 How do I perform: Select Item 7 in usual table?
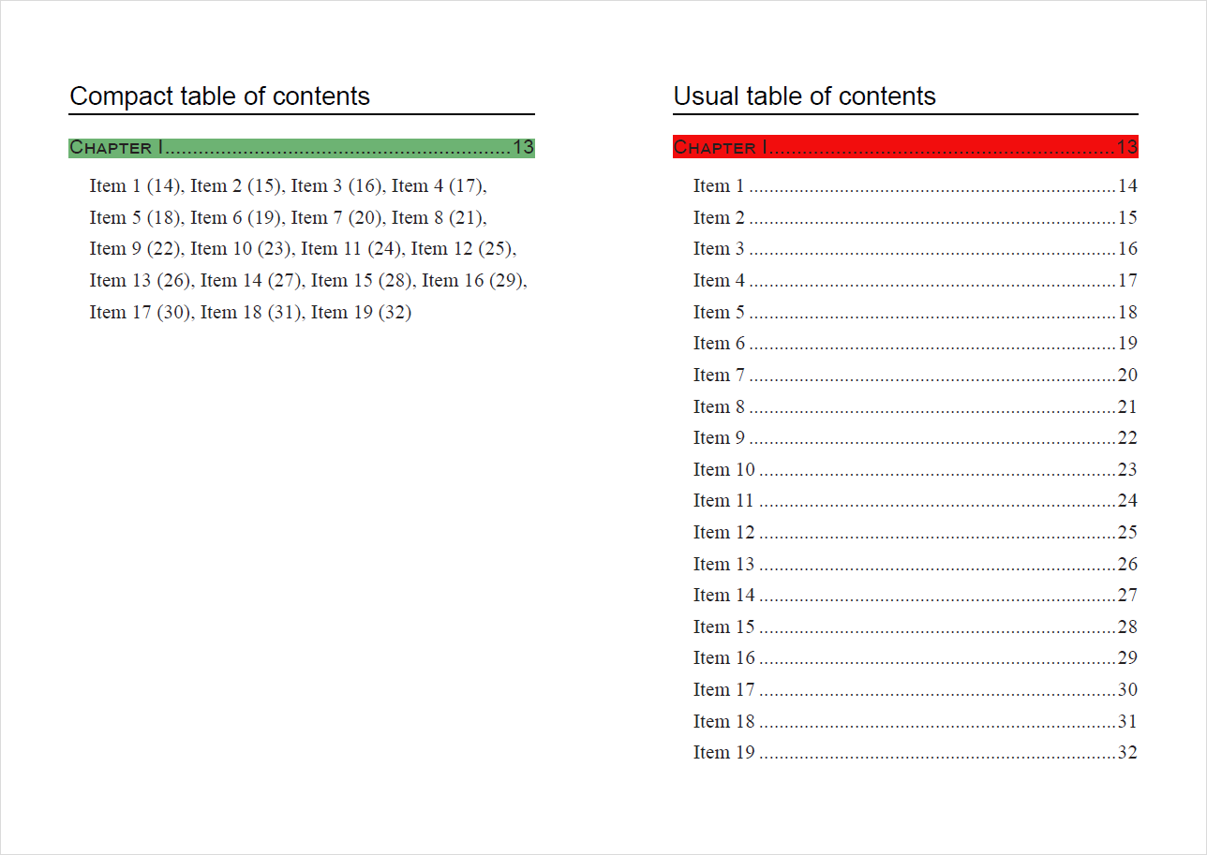pyautogui.click(x=916, y=375)
